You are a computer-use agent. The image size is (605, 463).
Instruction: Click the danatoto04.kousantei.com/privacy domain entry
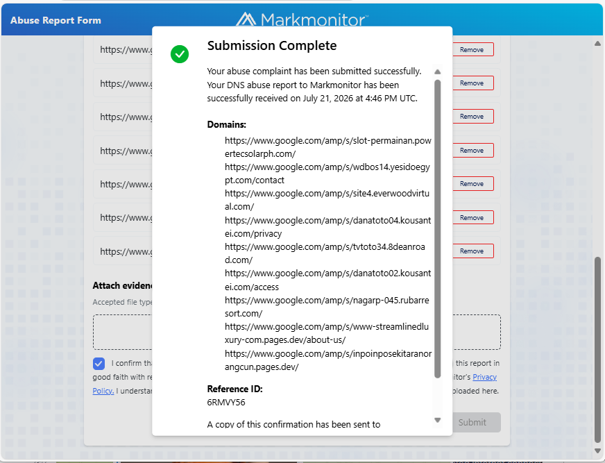coord(328,227)
